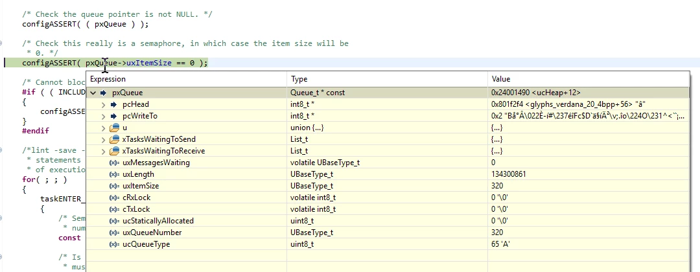Screen dimensions: 700x272
Task: Click the uxItemSize value 320
Action: point(497,186)
